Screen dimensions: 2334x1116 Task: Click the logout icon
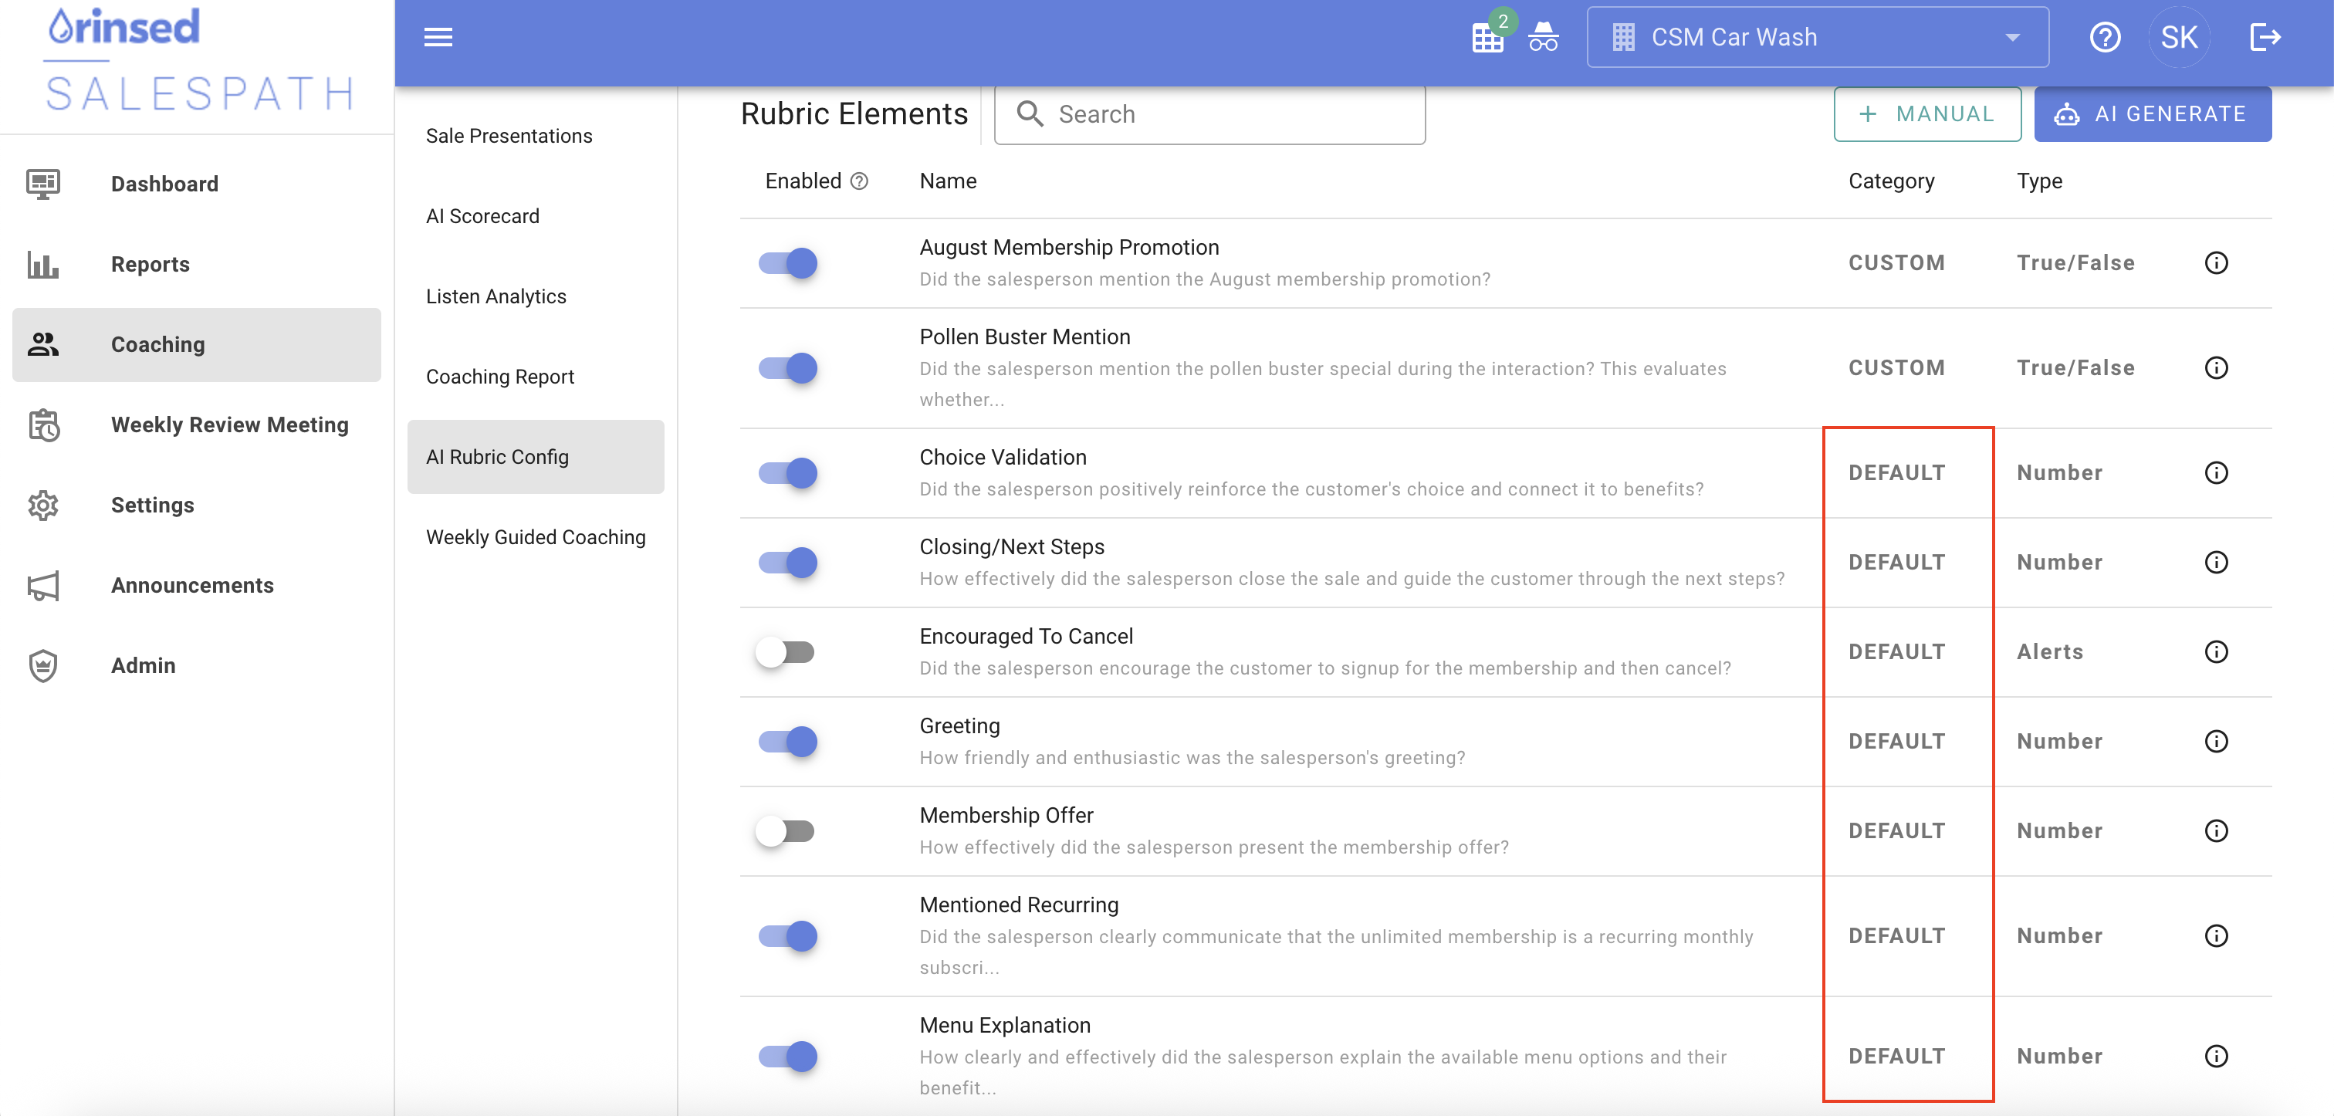2265,37
